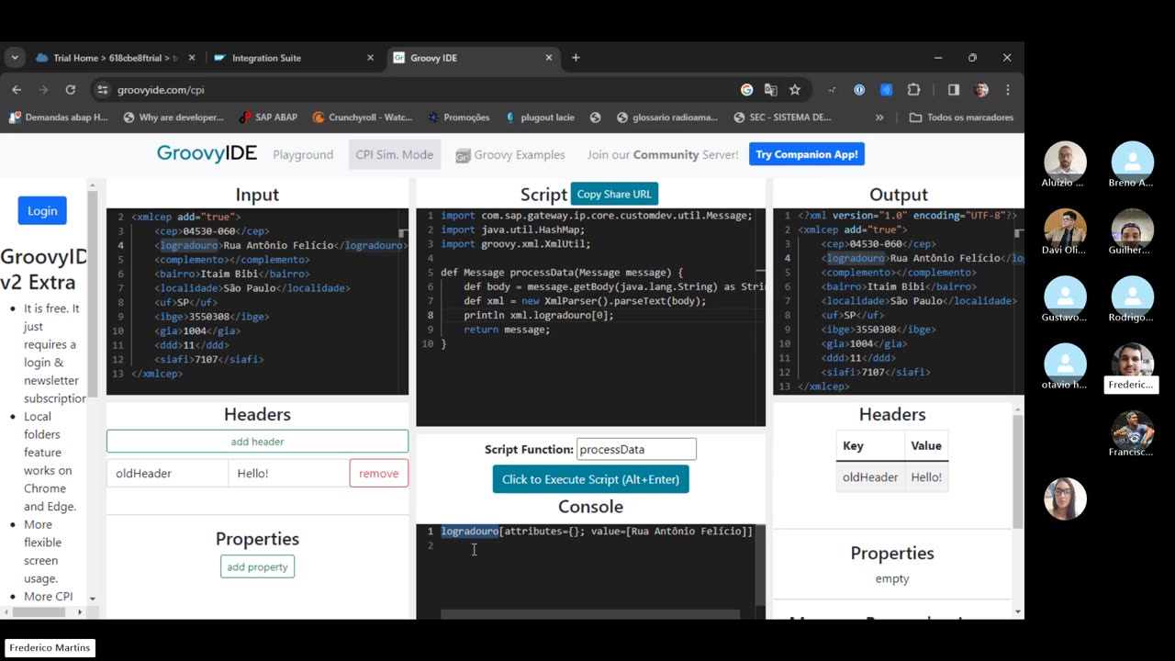Edit the oldHeader key field
Viewport: 1175px width, 661px height.
[x=167, y=473]
